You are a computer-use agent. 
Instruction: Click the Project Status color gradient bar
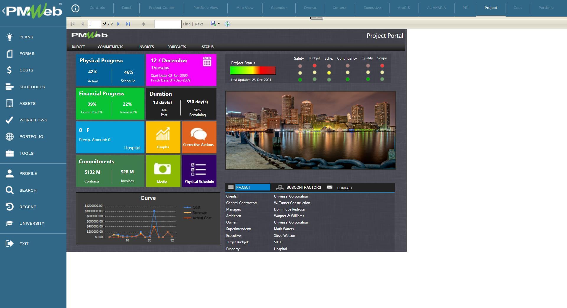253,71
